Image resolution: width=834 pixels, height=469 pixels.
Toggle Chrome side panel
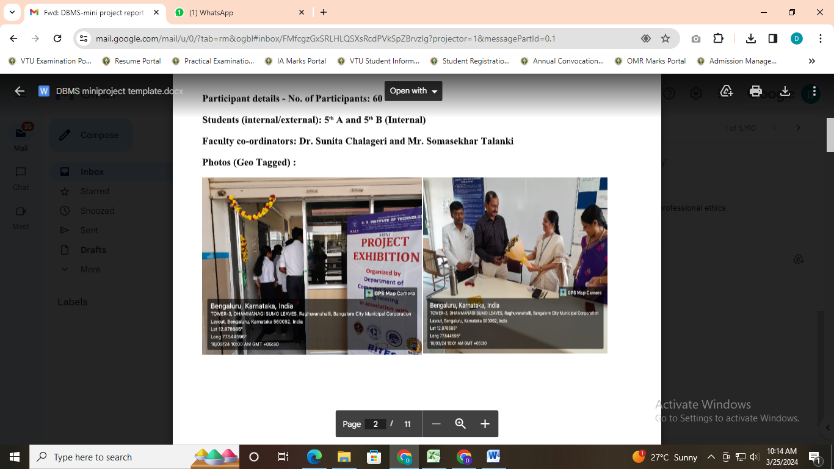click(x=773, y=38)
